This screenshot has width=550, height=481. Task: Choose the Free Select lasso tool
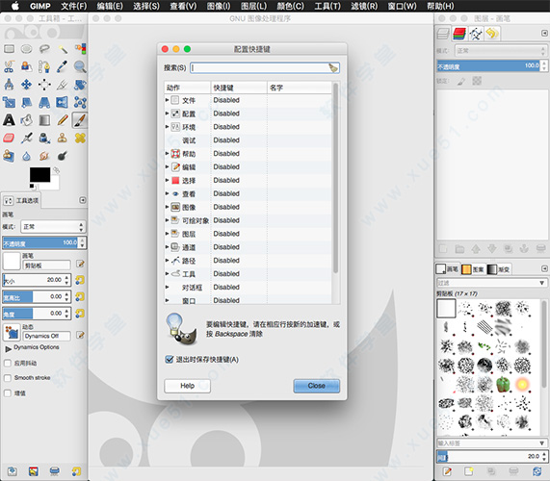44,49
